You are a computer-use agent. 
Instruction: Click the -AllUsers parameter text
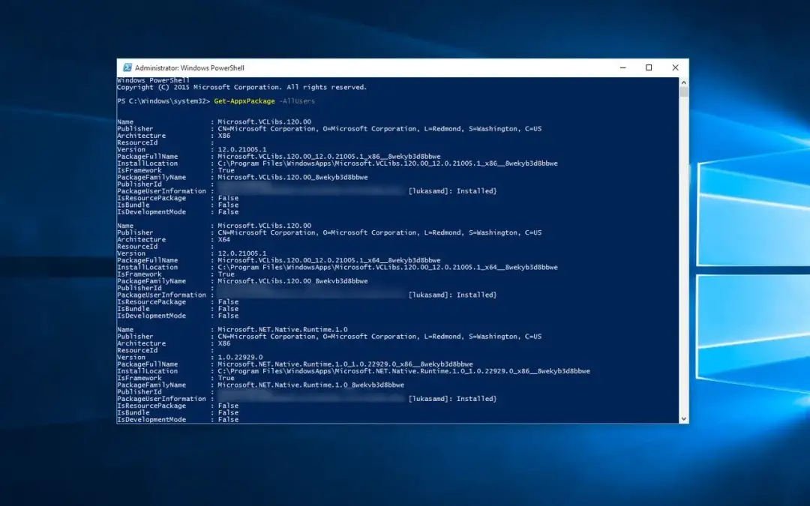click(x=295, y=100)
